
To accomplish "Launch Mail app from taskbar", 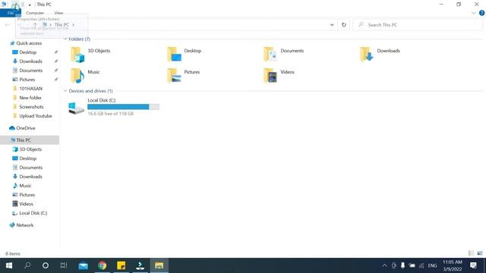I will [x=83, y=265].
